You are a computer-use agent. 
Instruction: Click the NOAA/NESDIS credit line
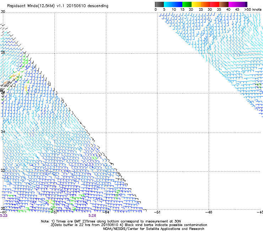154,229
